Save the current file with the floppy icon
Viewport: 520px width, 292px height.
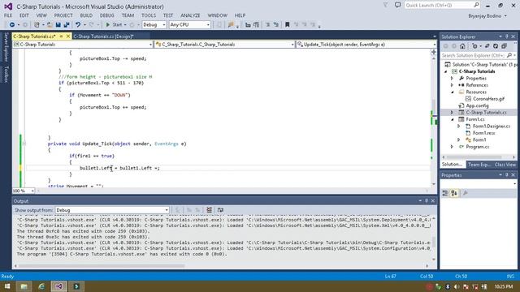tap(58, 25)
